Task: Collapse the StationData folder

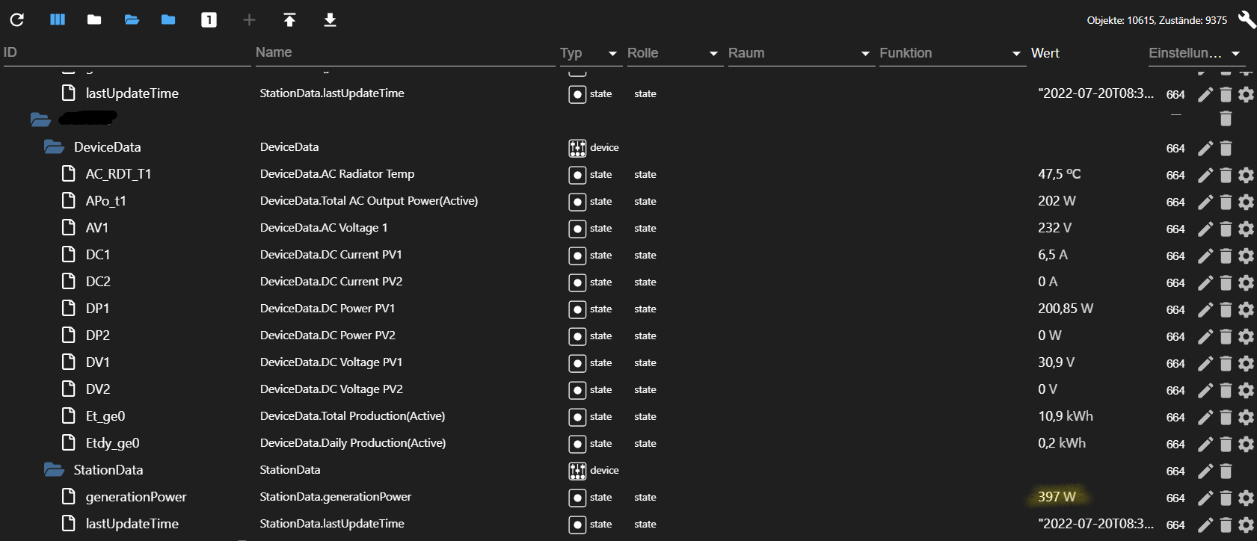Action: (54, 470)
